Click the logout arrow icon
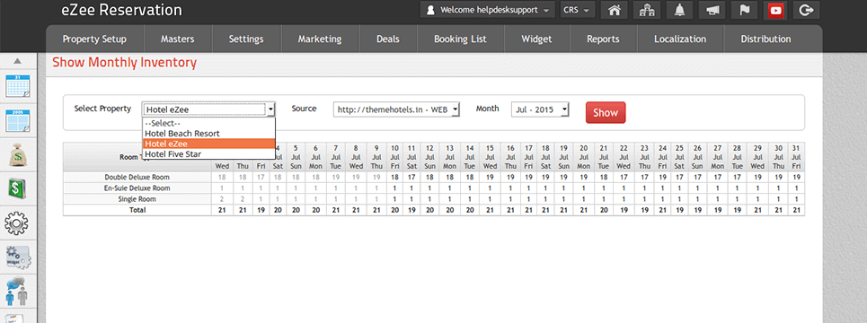The height and width of the screenshot is (323, 867). tap(807, 10)
